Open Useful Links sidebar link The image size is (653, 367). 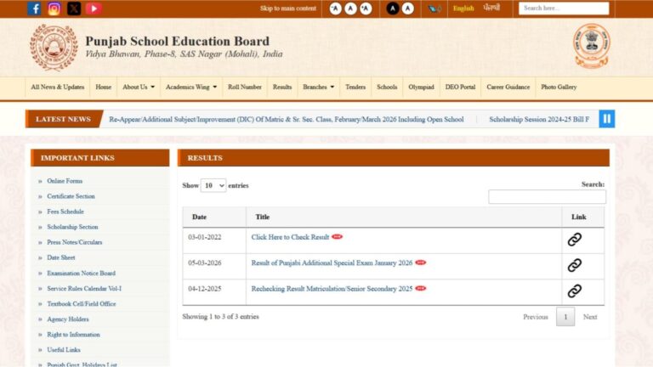pos(64,350)
